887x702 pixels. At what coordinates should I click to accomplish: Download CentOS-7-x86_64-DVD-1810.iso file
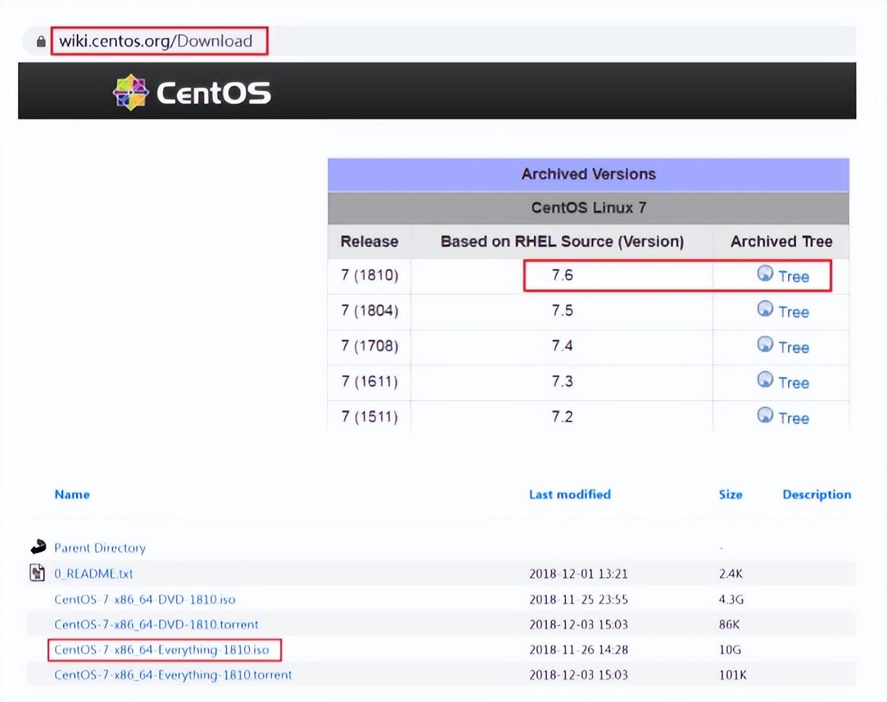(x=144, y=599)
